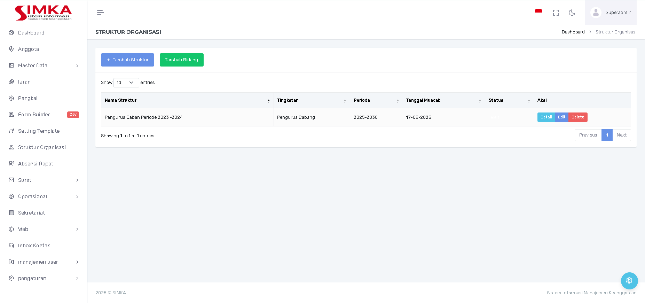Image resolution: width=645 pixels, height=303 pixels.
Task: Open Absensi Rapat from the sidebar
Action: coord(36,164)
